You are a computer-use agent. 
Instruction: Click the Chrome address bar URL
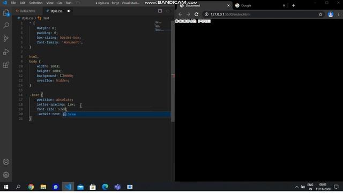coord(230,14)
